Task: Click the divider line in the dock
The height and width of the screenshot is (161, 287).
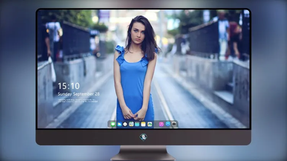Action: 156,124
